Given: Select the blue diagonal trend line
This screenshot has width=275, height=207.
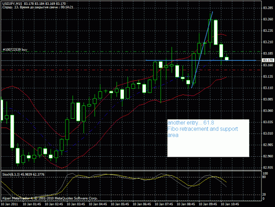Looking at the screenshot, I should pyautogui.click(x=202, y=50).
